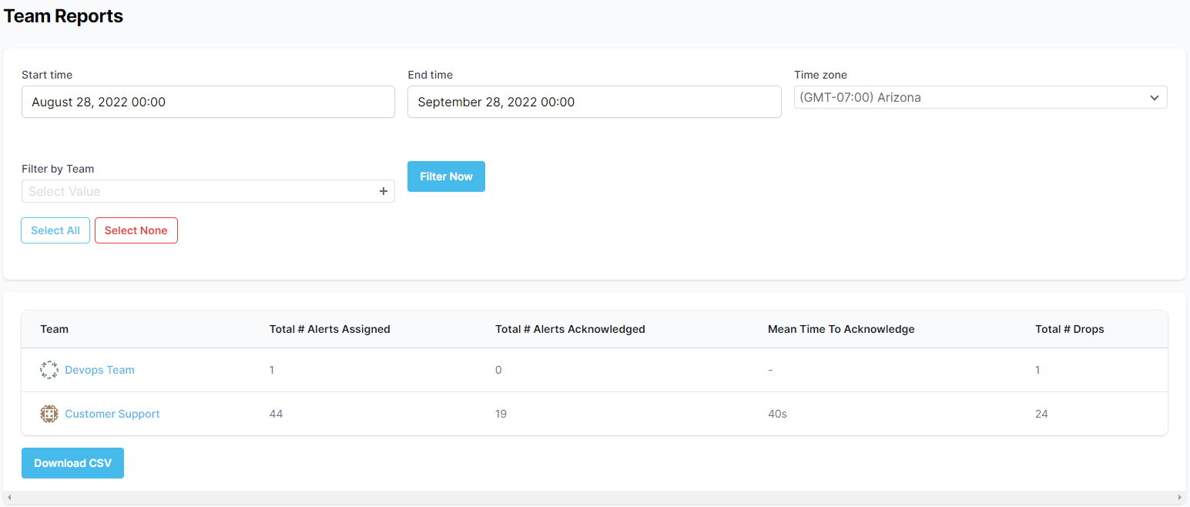Image resolution: width=1190 pixels, height=507 pixels.
Task: Download the report as CSV
Action: coord(72,463)
